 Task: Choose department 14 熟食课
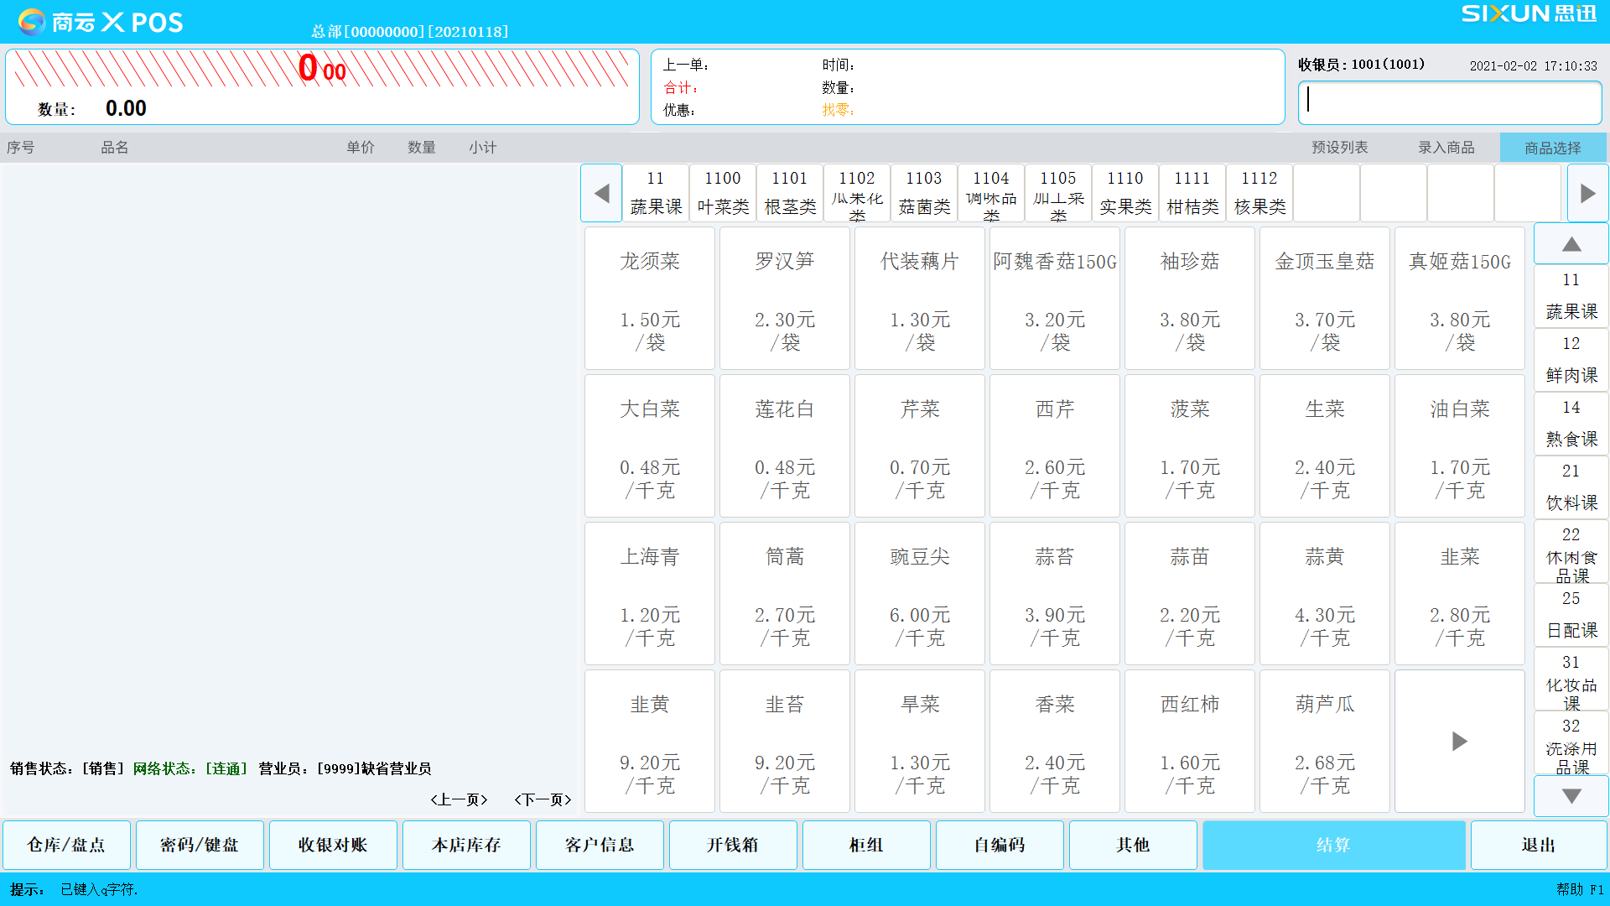(1571, 423)
